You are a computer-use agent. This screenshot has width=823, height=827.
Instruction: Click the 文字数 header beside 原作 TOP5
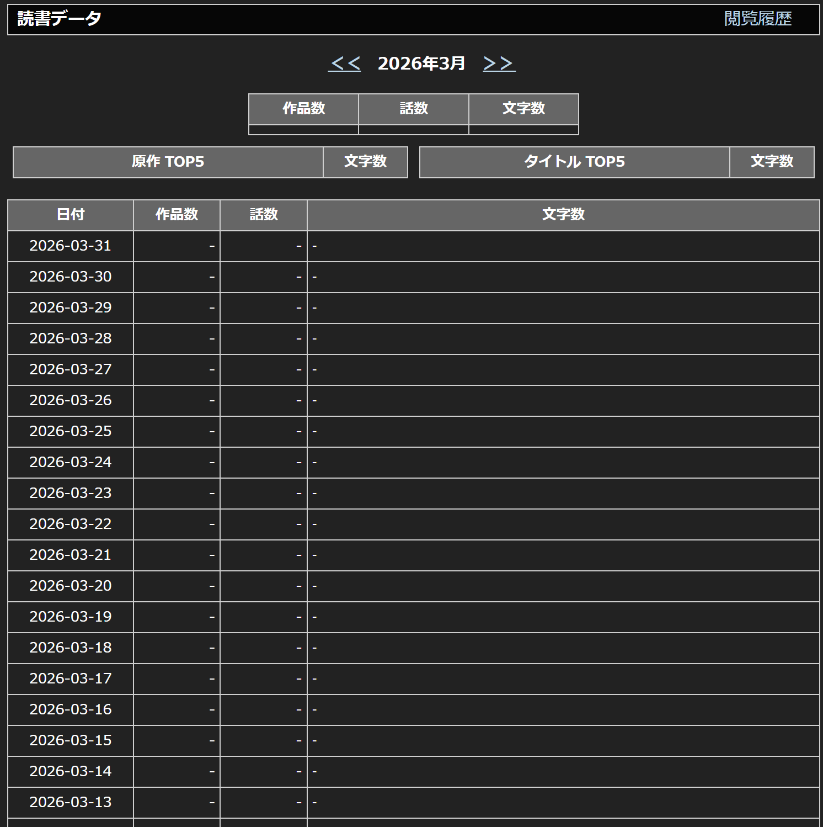click(x=365, y=162)
